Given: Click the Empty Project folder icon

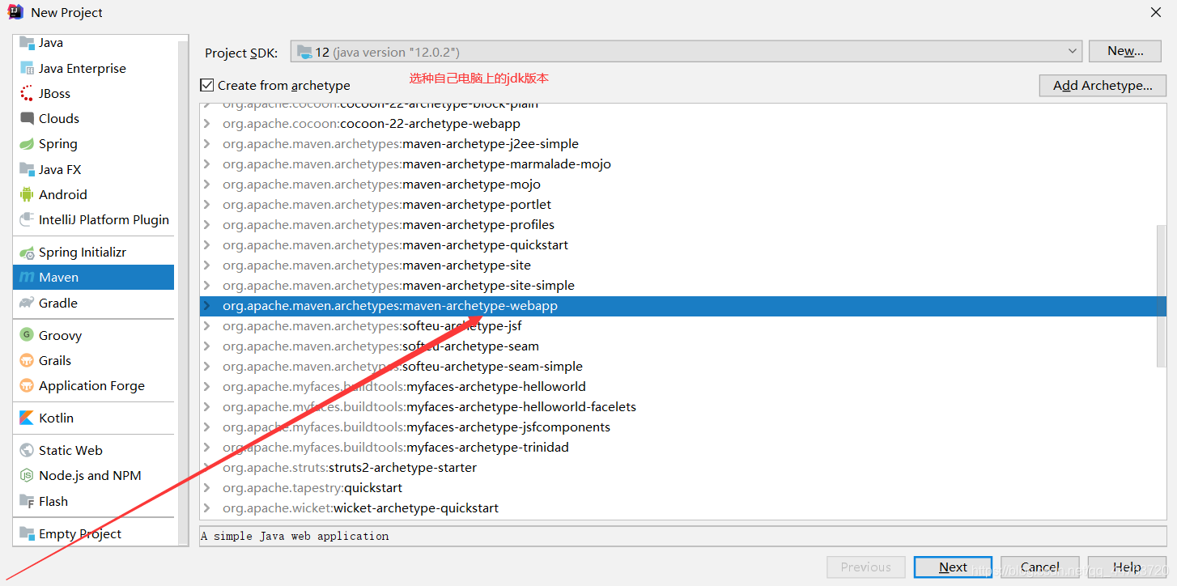Looking at the screenshot, I should [x=27, y=533].
